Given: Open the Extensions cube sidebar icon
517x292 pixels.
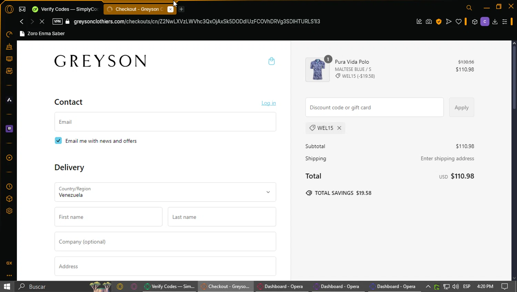Looking at the screenshot, I should (9, 199).
